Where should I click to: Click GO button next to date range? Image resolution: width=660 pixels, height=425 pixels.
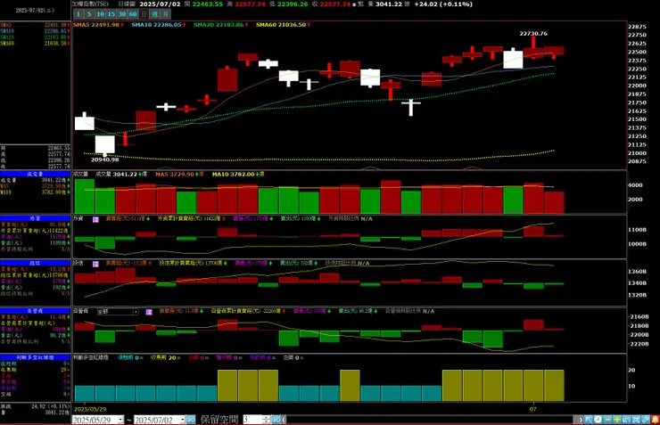pos(191,420)
